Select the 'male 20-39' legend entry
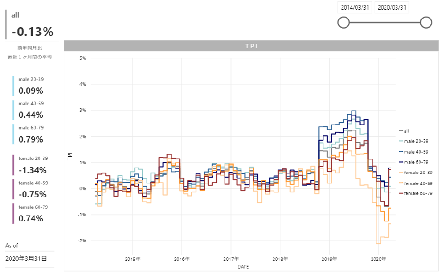 [415, 141]
